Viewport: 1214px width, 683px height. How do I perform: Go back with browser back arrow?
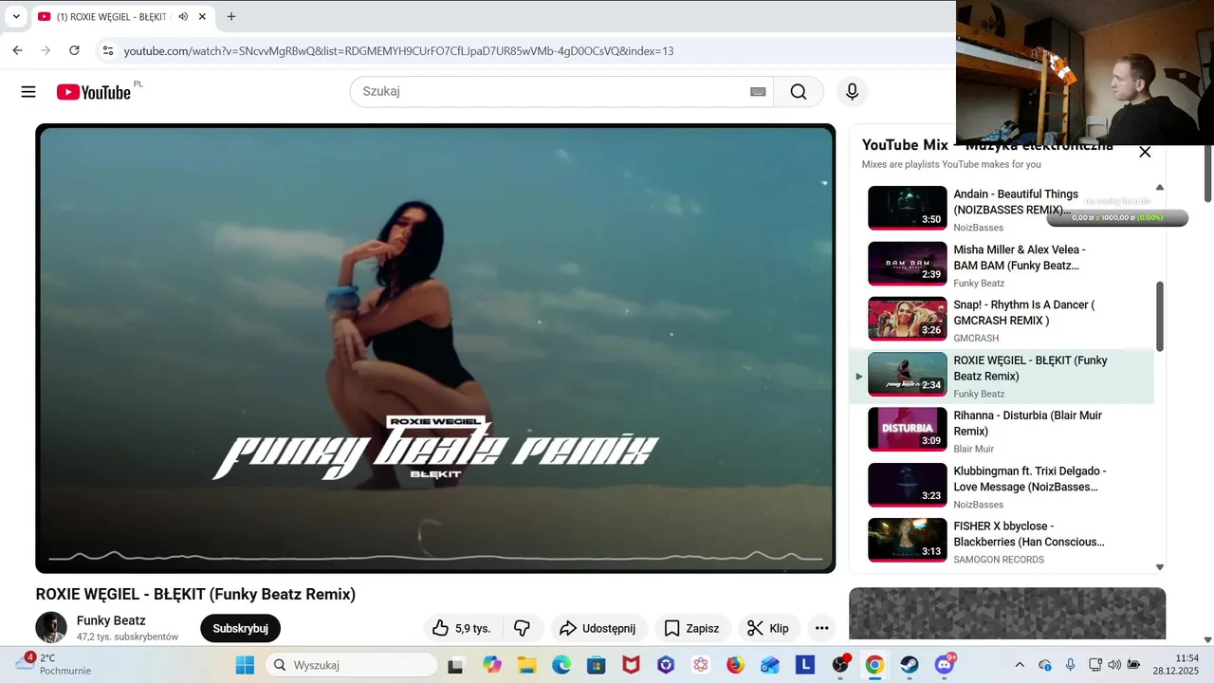17,50
